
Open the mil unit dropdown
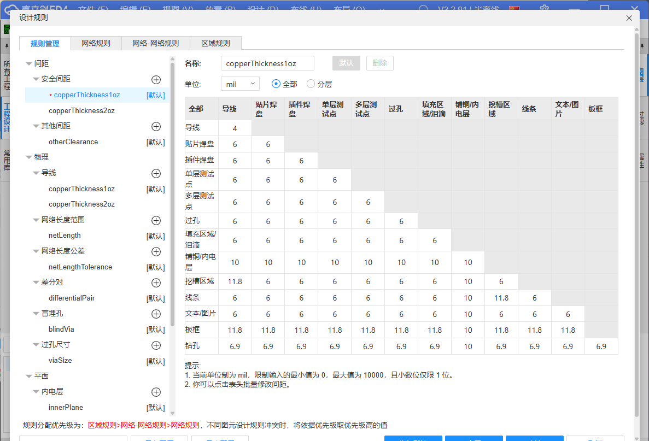click(x=240, y=84)
